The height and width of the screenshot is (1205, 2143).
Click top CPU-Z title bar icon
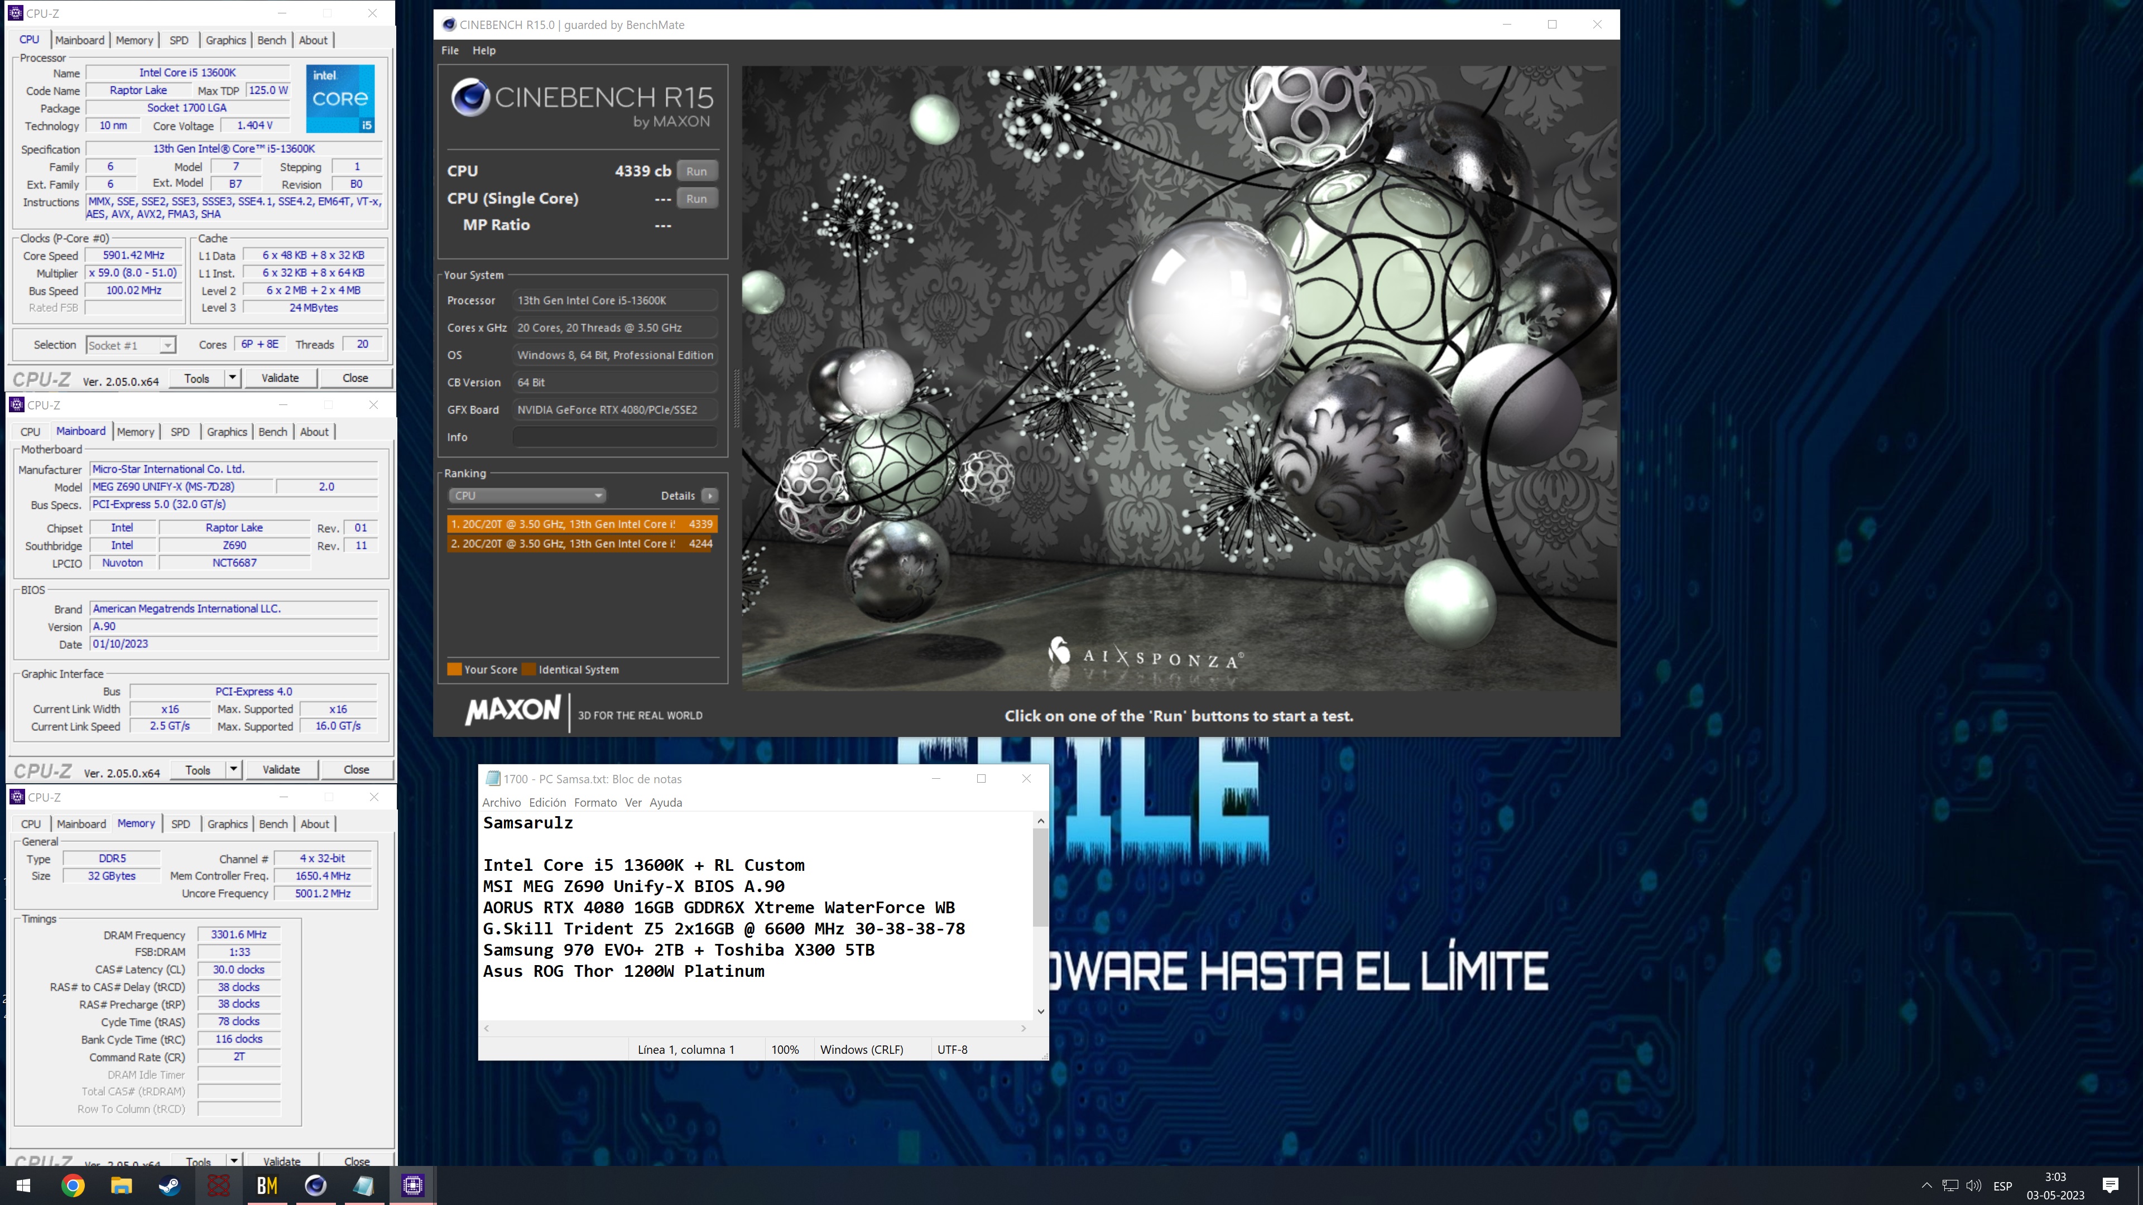coord(16,13)
